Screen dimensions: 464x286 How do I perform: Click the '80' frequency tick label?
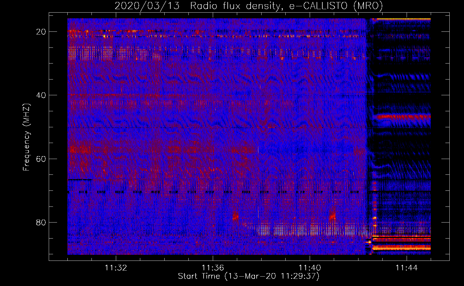coord(41,222)
